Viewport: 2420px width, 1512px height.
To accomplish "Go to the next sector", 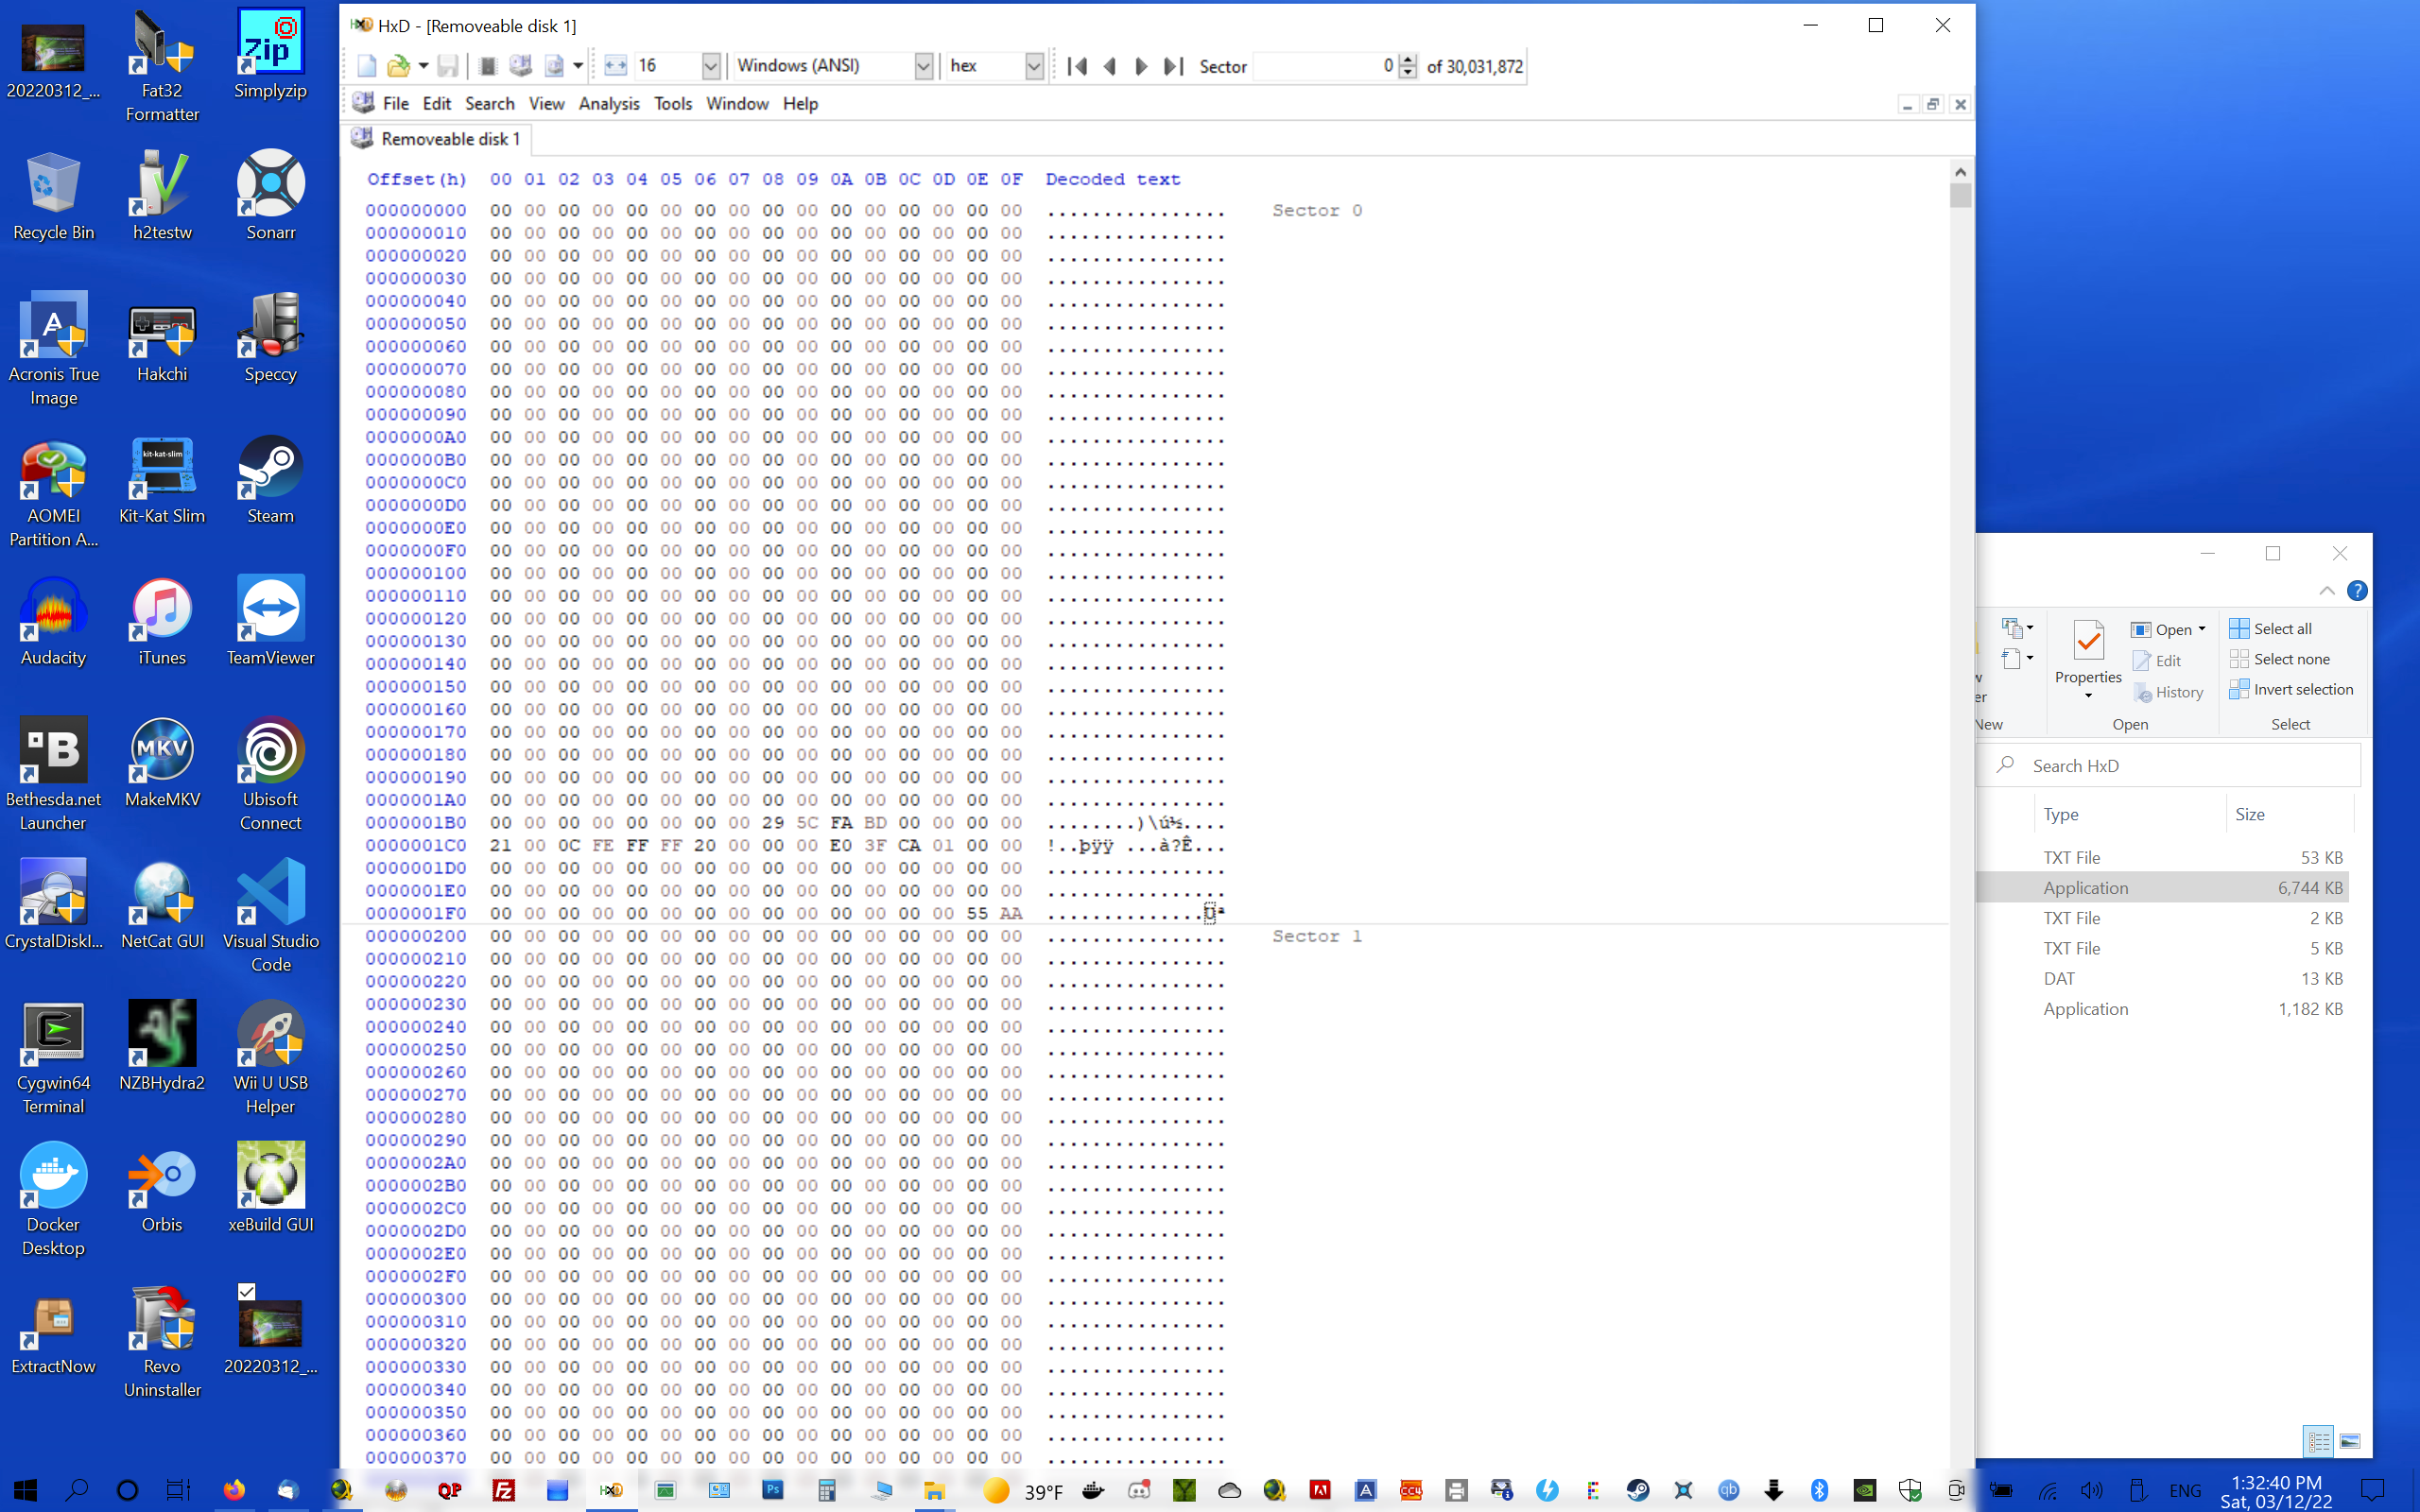I will (x=1141, y=66).
